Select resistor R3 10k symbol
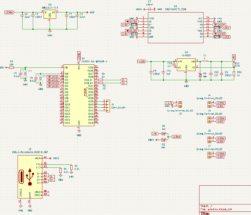The height and width of the screenshot is (215, 251). click(11, 67)
